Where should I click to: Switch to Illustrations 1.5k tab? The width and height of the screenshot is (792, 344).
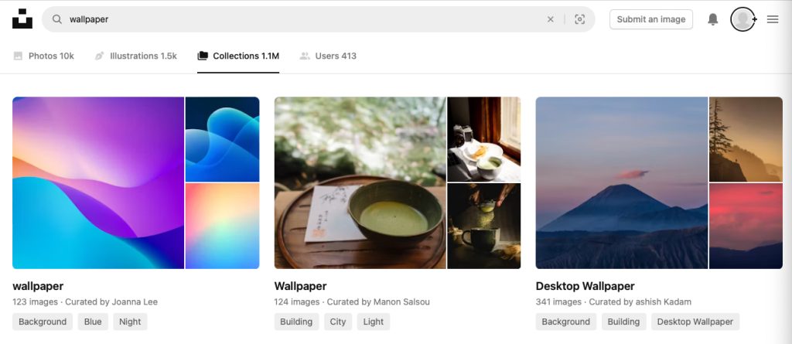pos(135,56)
